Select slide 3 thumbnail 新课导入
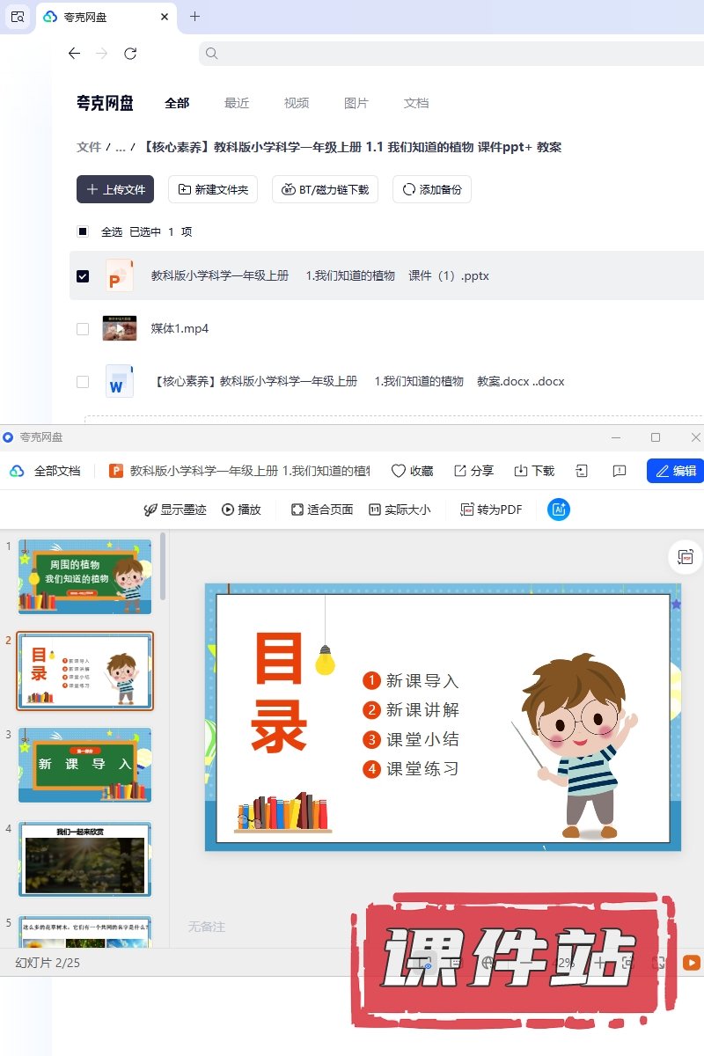Image resolution: width=704 pixels, height=1056 pixels. point(84,765)
